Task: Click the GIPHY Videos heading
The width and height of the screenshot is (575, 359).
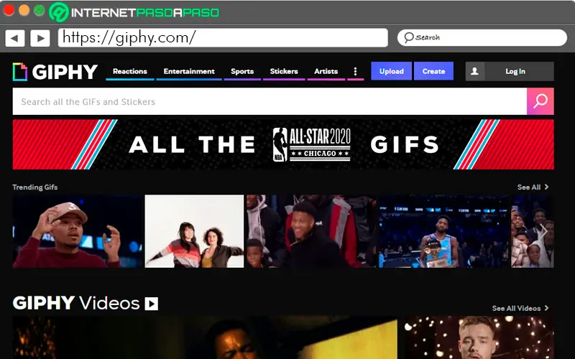Action: 76,303
